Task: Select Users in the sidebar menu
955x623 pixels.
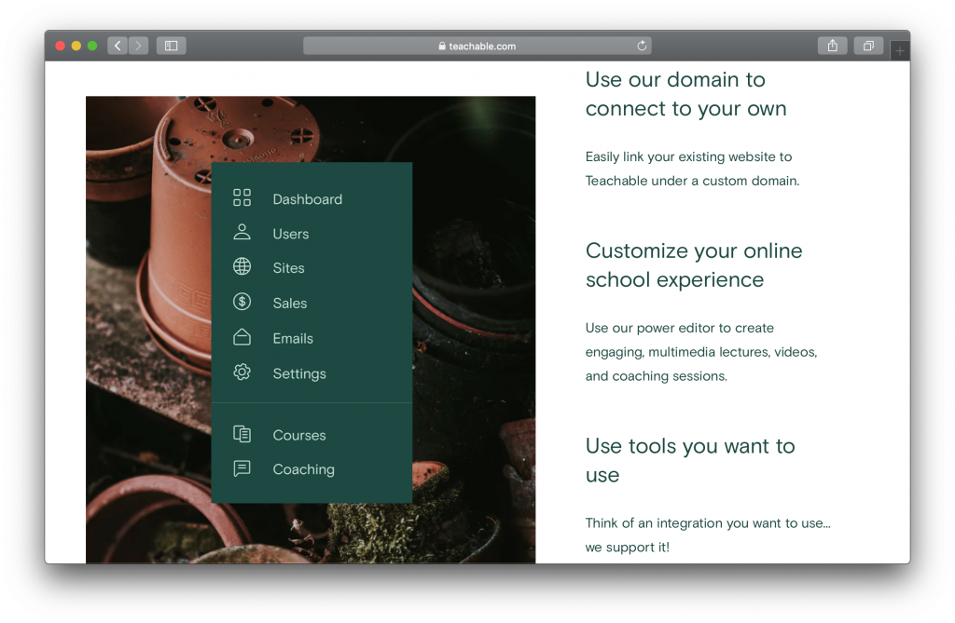Action: point(291,235)
